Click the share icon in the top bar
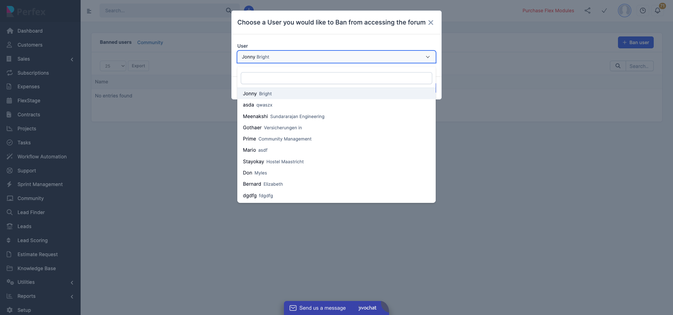673x315 pixels. point(588,11)
